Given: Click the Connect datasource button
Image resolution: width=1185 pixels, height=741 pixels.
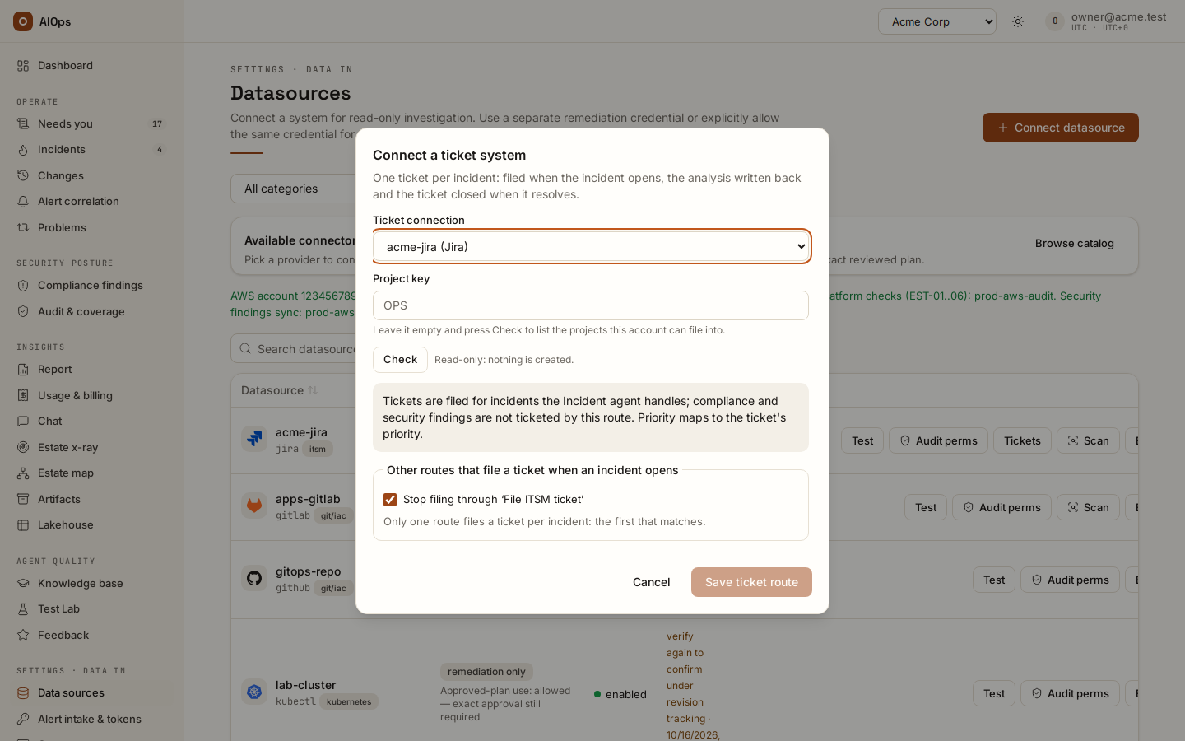Looking at the screenshot, I should 1061,128.
